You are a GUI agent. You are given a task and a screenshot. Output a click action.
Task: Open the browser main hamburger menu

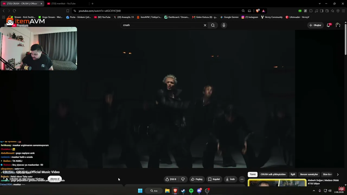[x=343, y=11]
